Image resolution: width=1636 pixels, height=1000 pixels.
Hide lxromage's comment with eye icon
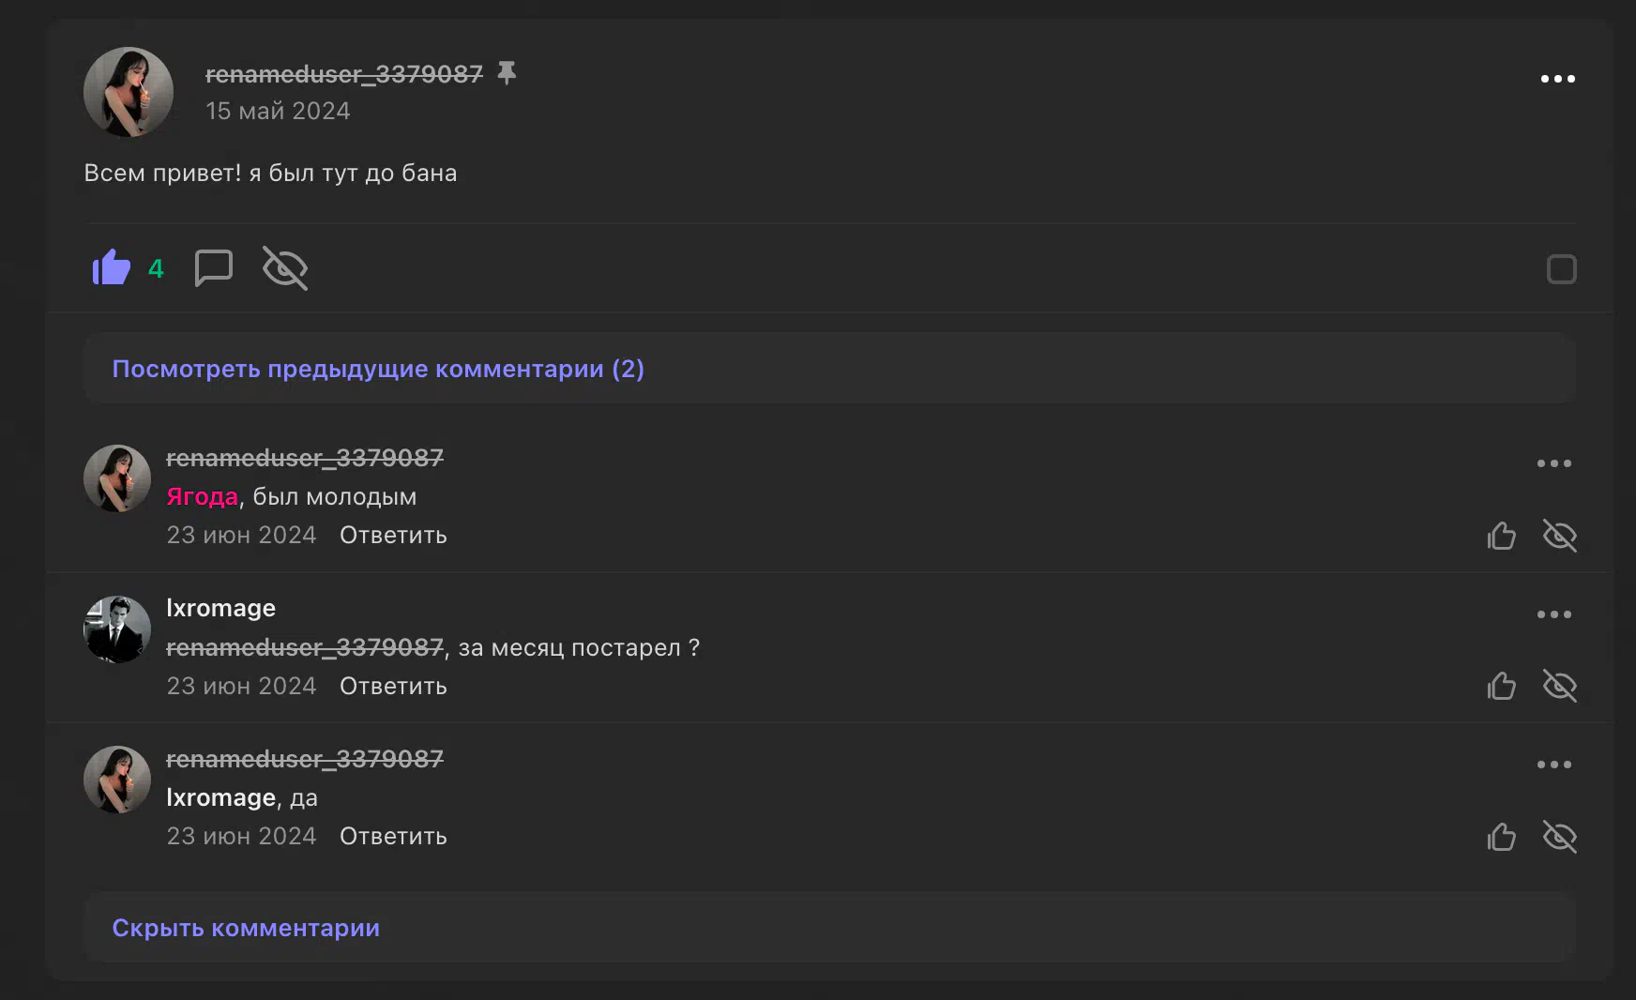1559,686
